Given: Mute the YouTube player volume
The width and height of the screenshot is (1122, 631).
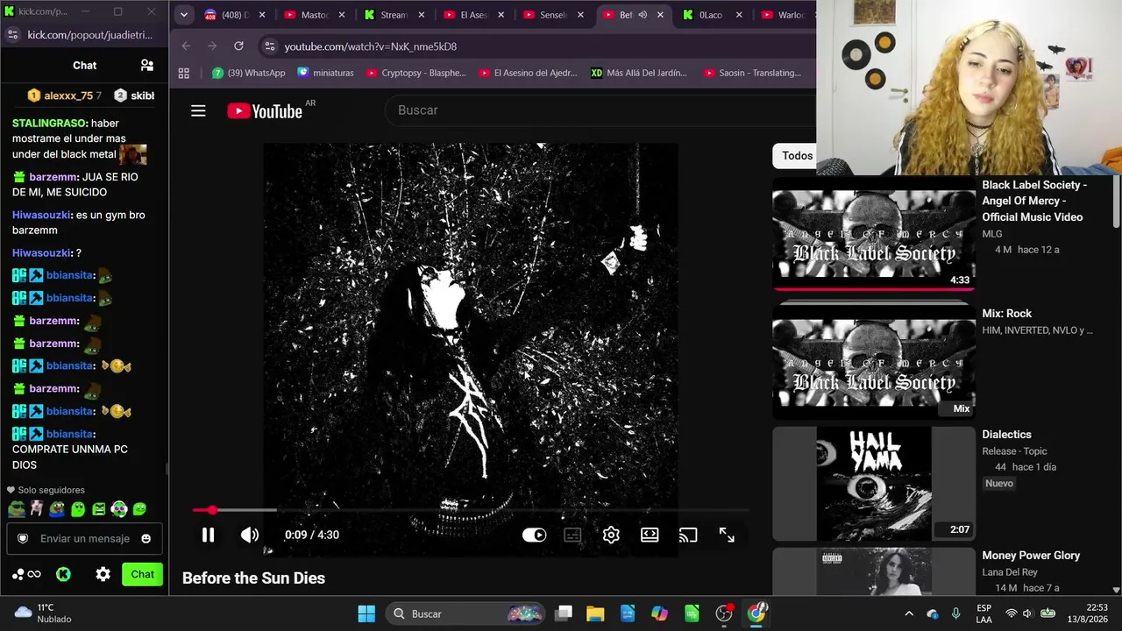Looking at the screenshot, I should [x=250, y=535].
